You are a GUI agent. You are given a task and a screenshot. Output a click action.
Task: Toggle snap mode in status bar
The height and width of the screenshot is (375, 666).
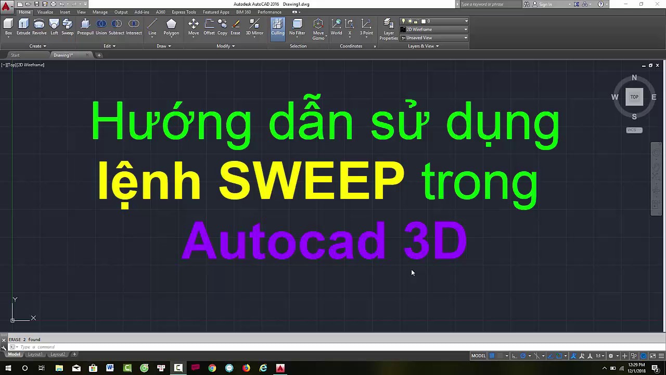(x=501, y=356)
